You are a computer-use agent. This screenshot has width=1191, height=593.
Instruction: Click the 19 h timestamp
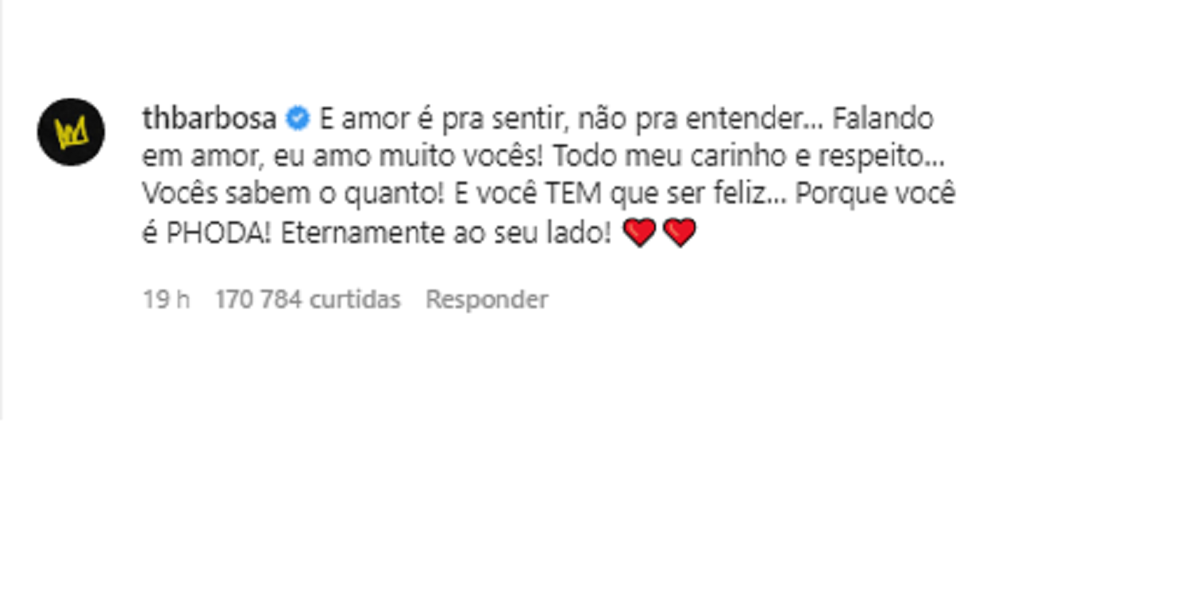point(166,299)
